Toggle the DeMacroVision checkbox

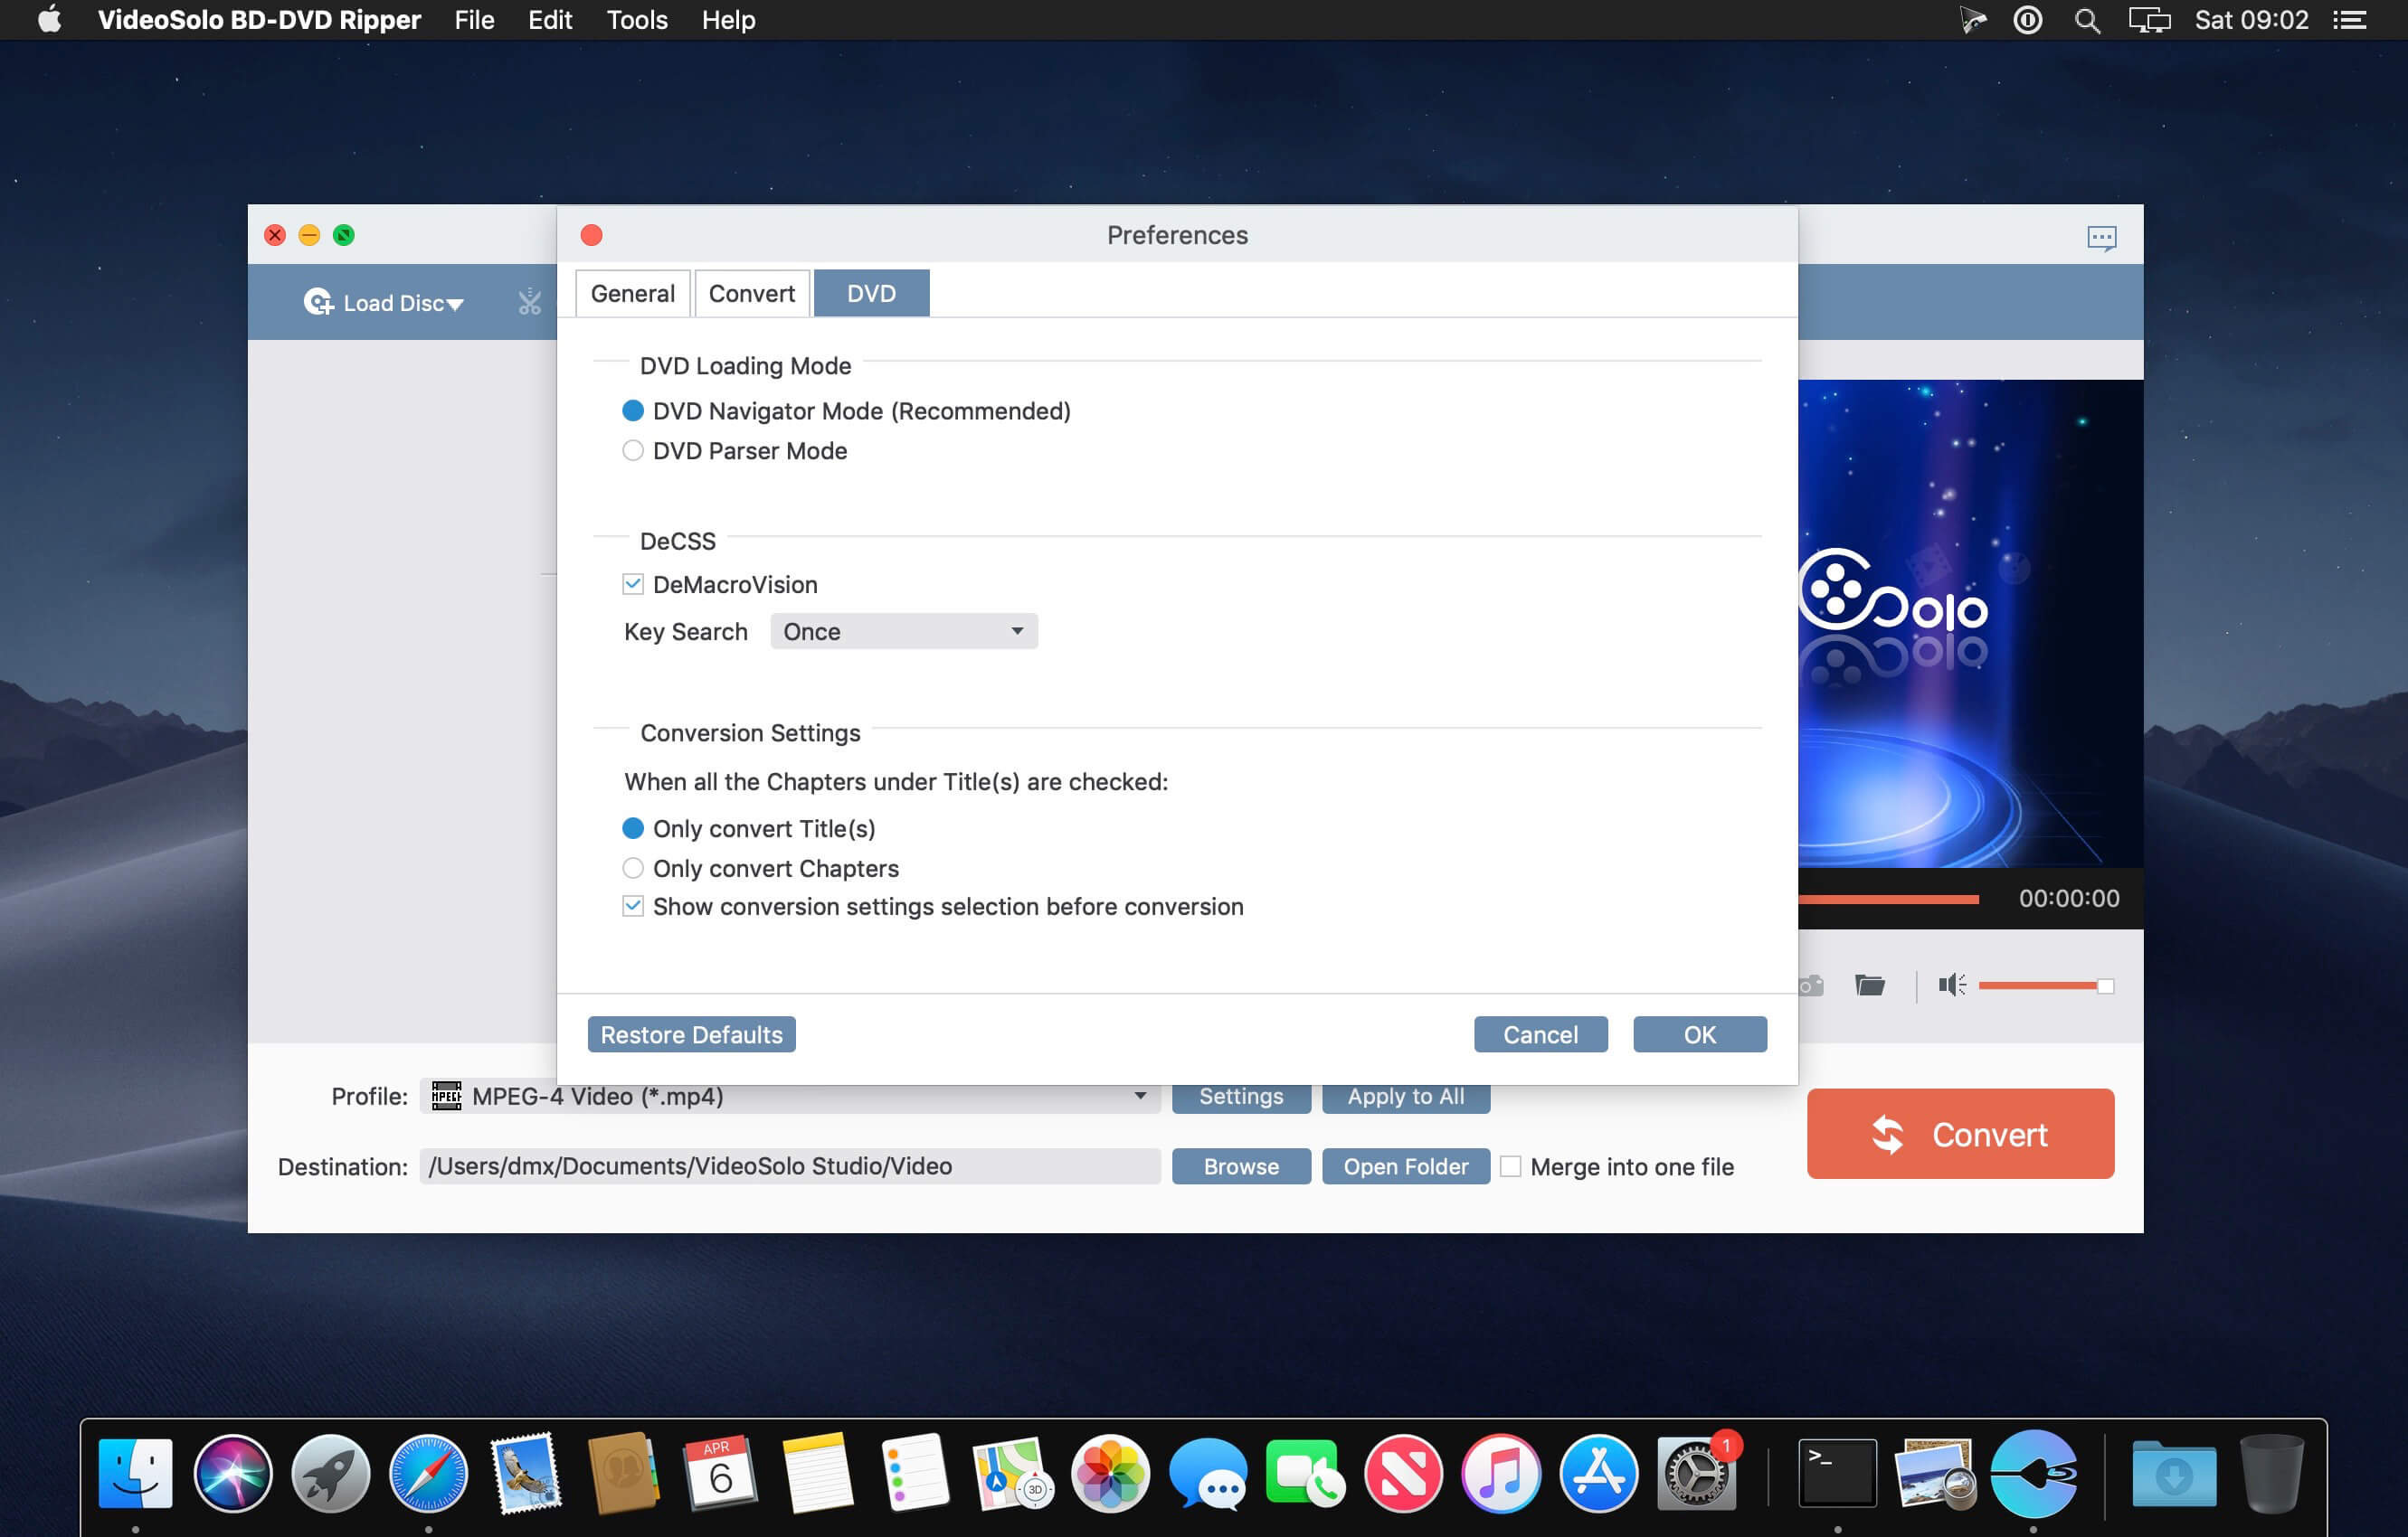632,585
